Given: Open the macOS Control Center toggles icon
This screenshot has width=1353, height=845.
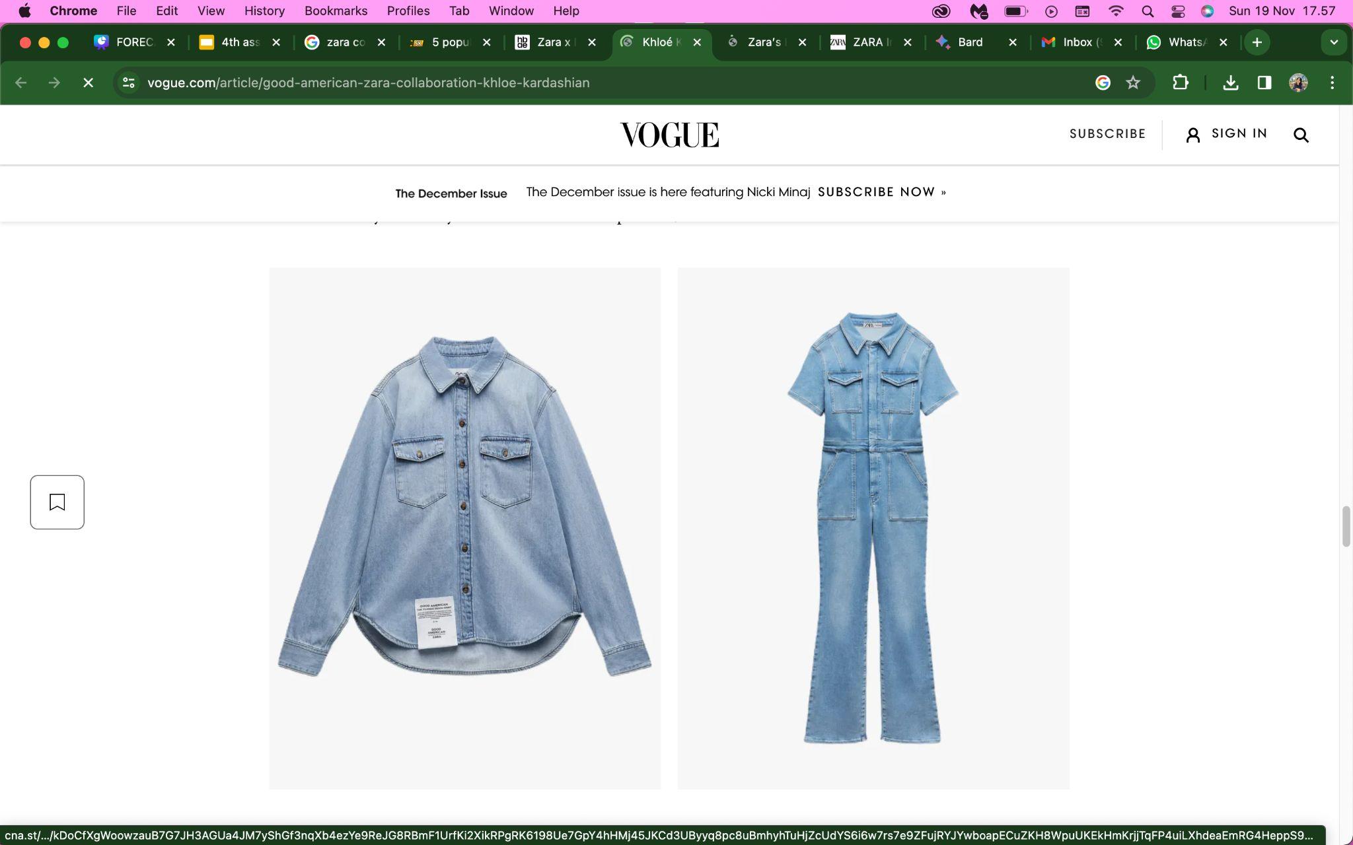Looking at the screenshot, I should (x=1178, y=11).
